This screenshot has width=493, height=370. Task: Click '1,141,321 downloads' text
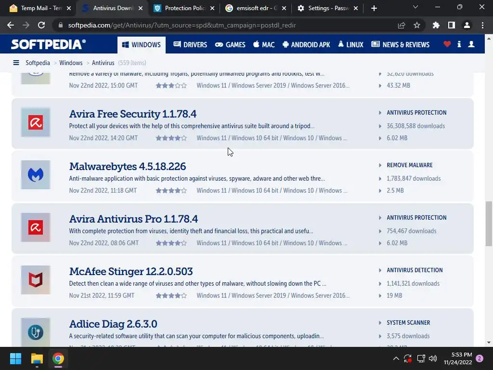point(413,284)
